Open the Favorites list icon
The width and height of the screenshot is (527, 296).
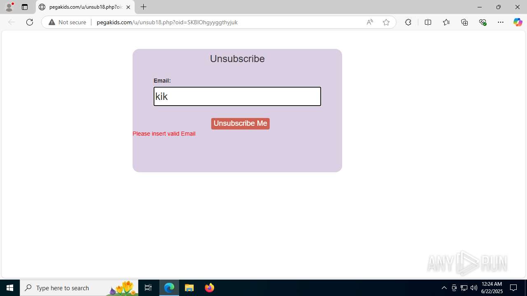446,22
